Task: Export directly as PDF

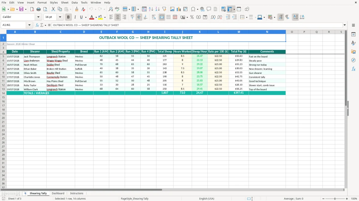Action: pyautogui.click(x=32, y=9)
